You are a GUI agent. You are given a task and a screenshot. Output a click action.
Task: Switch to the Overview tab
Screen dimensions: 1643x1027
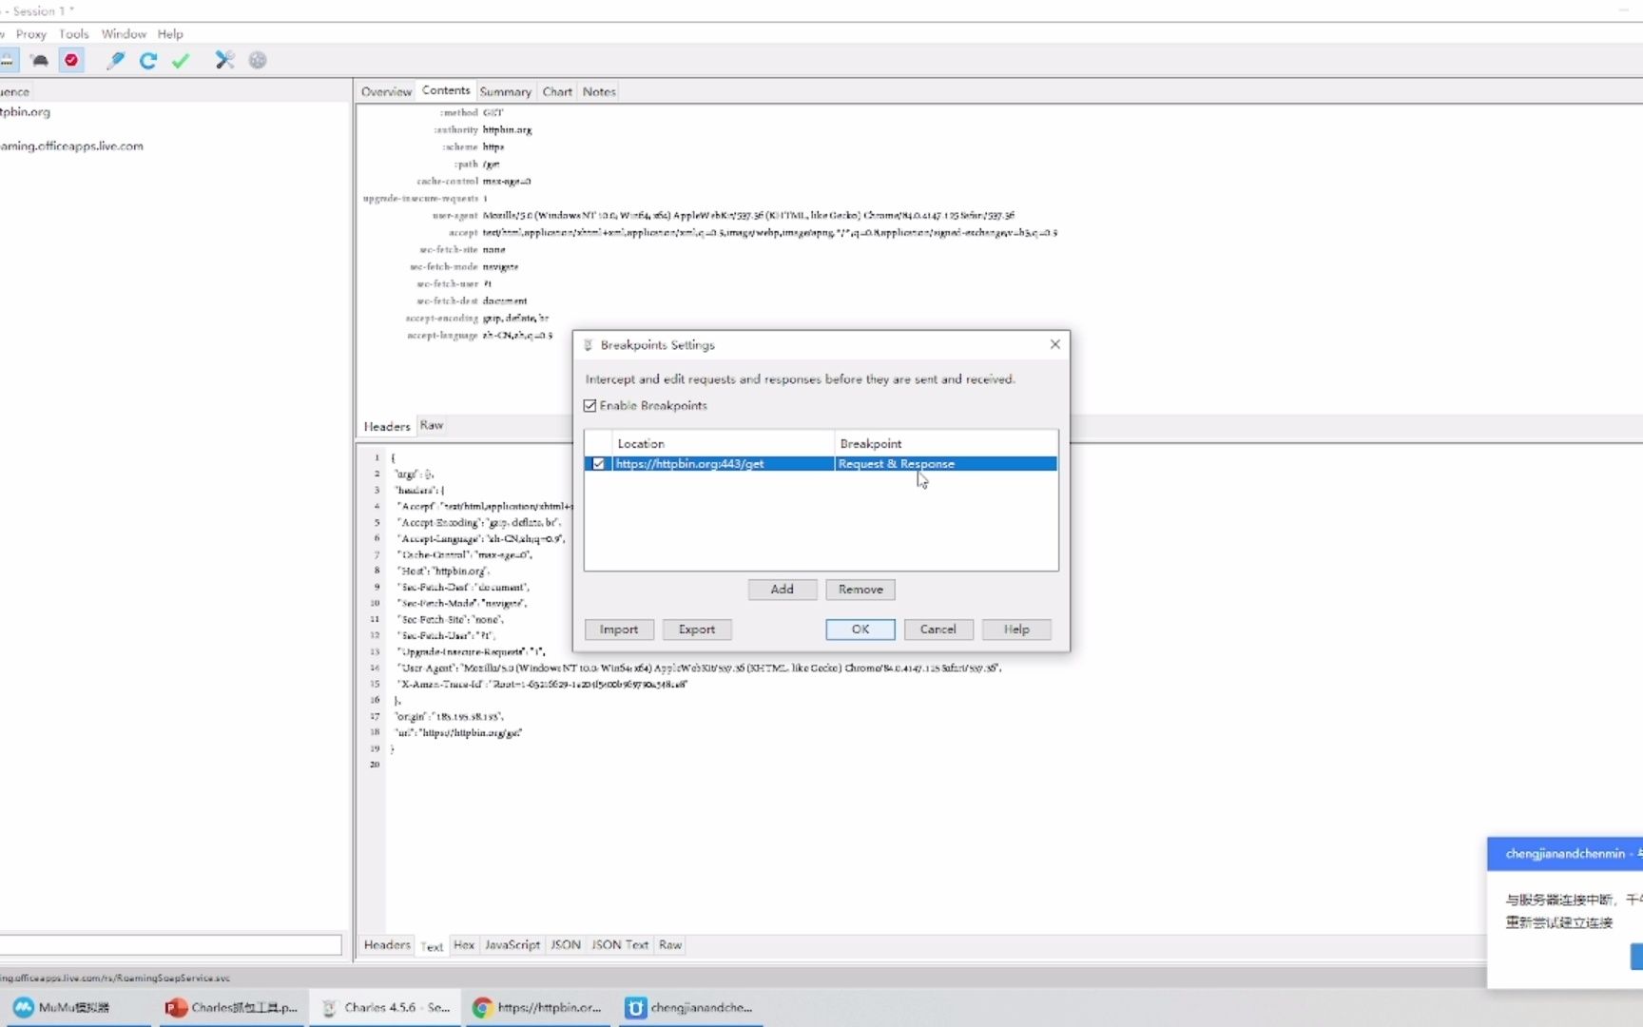click(386, 91)
